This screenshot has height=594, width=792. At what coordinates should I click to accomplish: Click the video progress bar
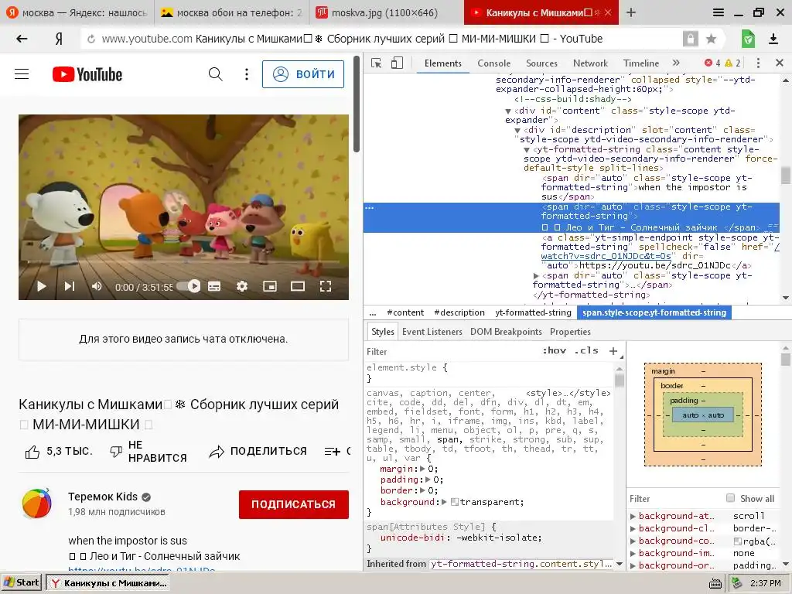pyautogui.click(x=183, y=261)
